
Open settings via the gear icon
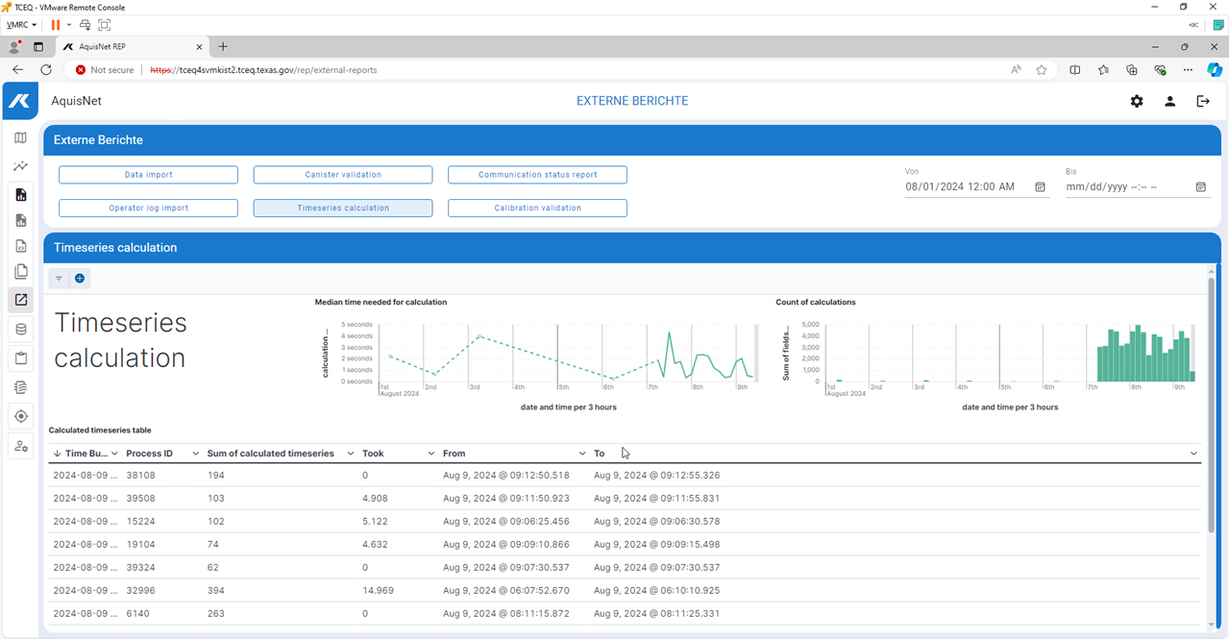click(x=1137, y=101)
